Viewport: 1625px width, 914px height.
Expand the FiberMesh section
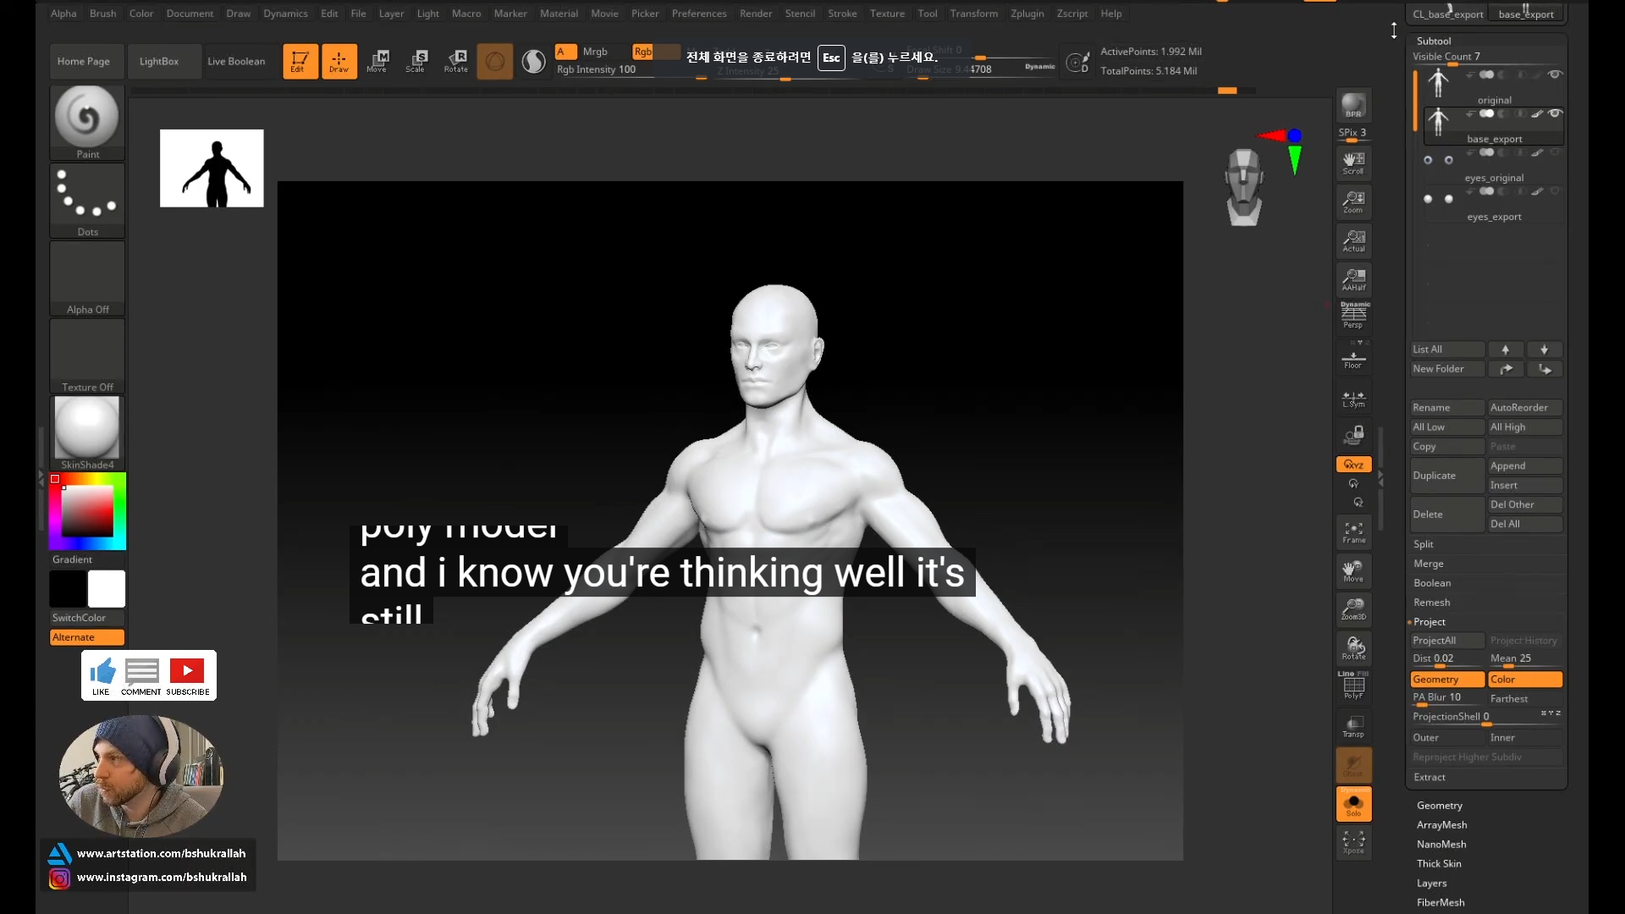[x=1440, y=903]
